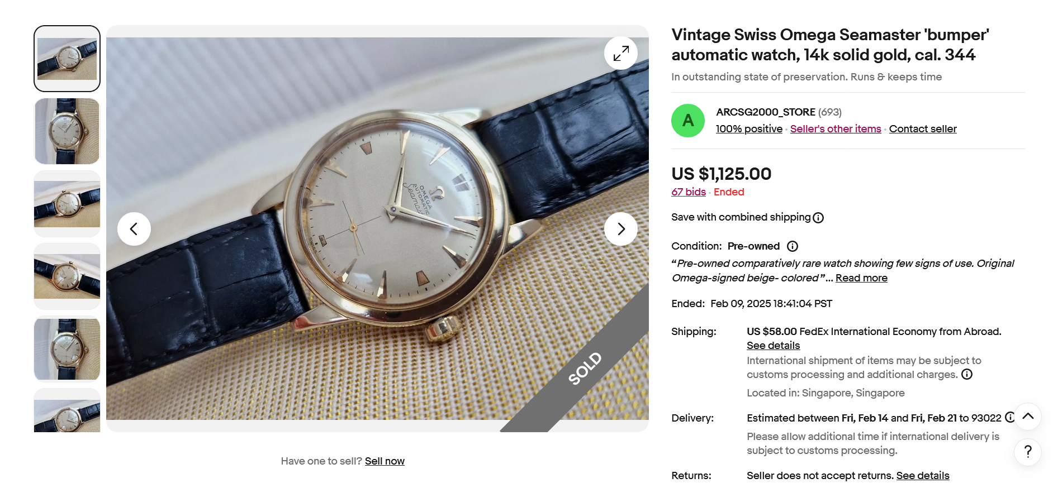The width and height of the screenshot is (1058, 483).
Task: Show the previous gallery image
Action: (134, 229)
